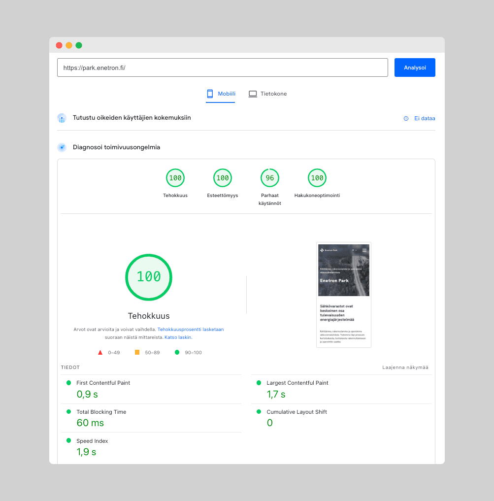Expand the Laajenna näkymää option
This screenshot has height=501, width=494.
pos(405,367)
